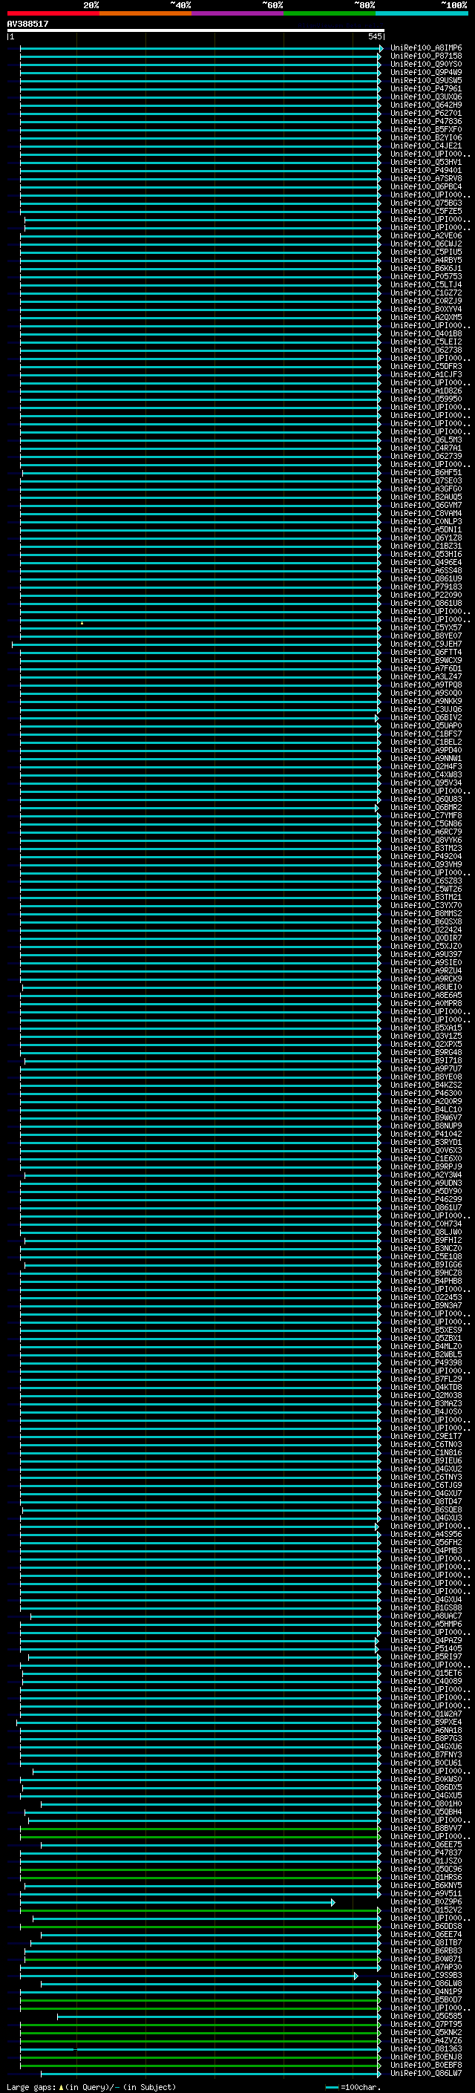The height and width of the screenshot is (2093, 475).
Task: Select hit UniRef100_Q6EE74
Action: click(x=426, y=1934)
